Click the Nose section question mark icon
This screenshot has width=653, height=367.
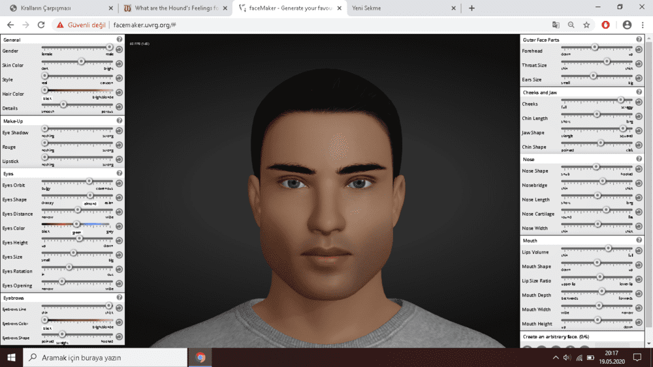639,159
